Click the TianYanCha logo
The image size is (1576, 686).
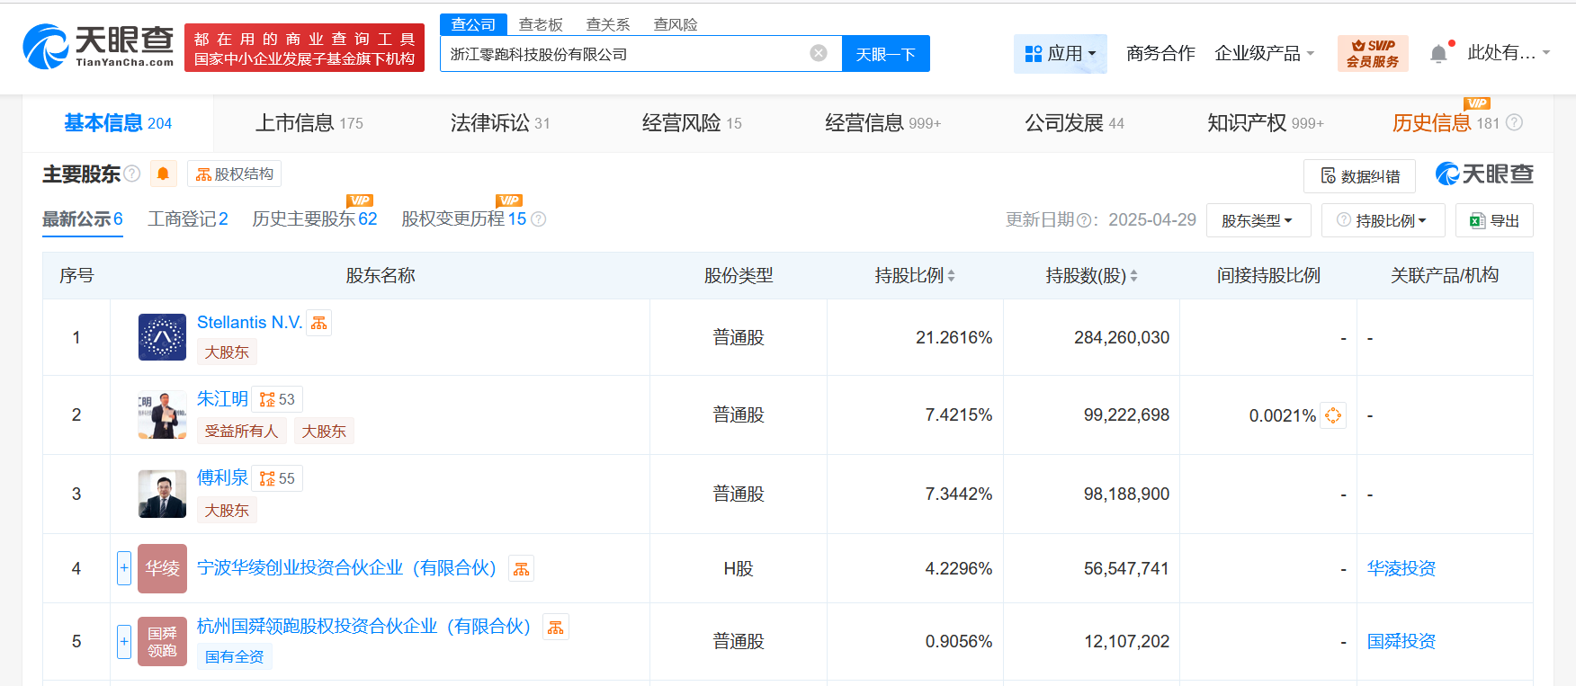tap(98, 47)
